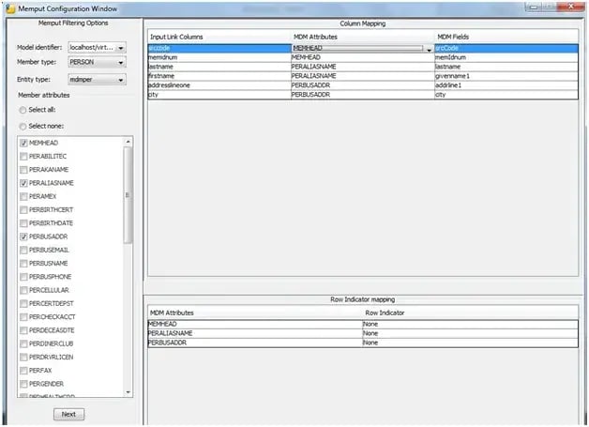This screenshot has width=589, height=427.
Task: Tick the MEMHEAD checkbox
Action: (x=23, y=143)
